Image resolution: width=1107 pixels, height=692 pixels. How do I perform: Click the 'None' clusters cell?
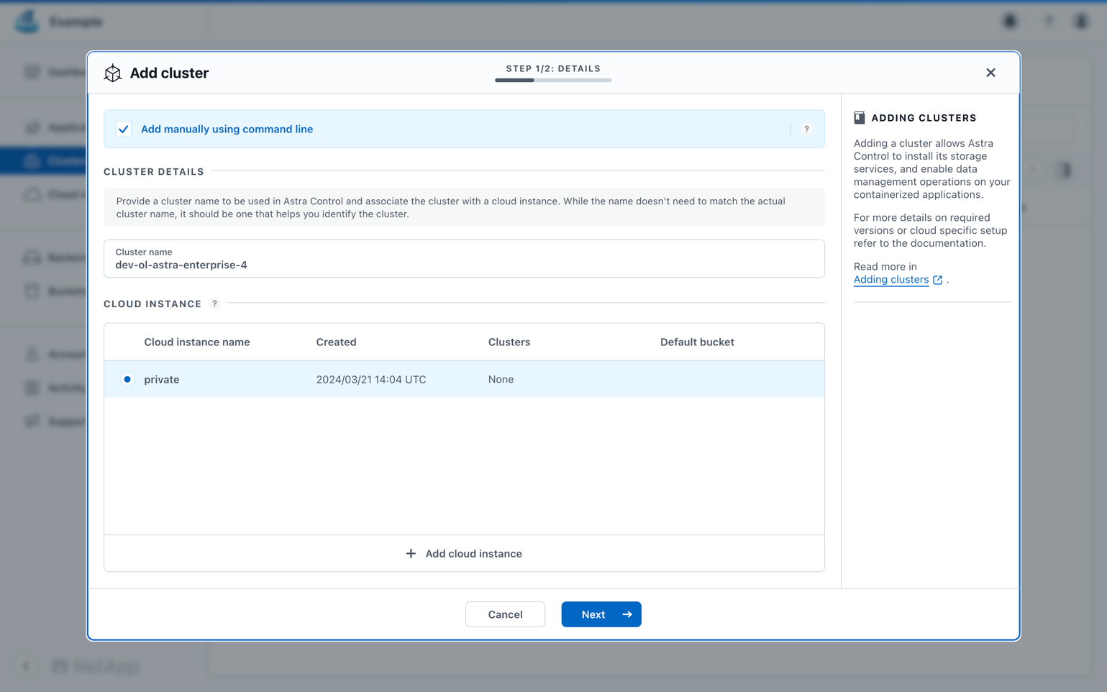pos(501,380)
